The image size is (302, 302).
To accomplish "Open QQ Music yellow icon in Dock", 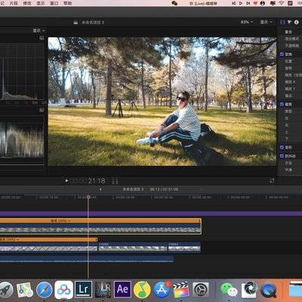I will click(x=142, y=290).
